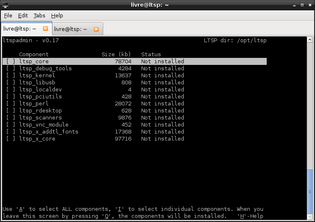Image resolution: width=315 pixels, height=222 pixels.
Task: Click the scrollbar down arrow
Action: 310,217
